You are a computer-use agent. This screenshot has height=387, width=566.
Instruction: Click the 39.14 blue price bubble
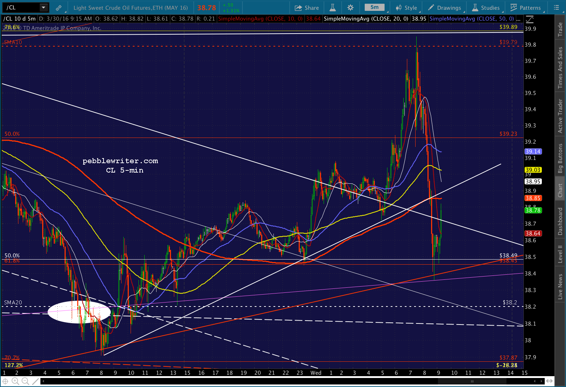coord(533,152)
